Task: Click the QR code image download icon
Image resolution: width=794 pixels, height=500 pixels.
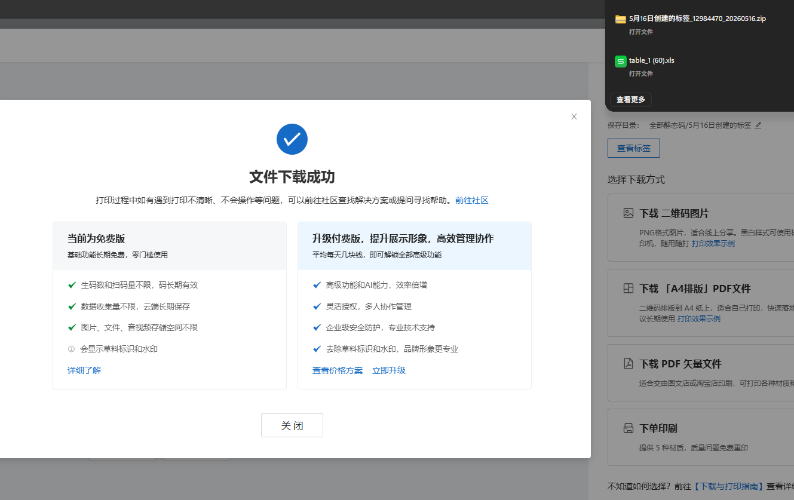Action: pyautogui.click(x=628, y=213)
